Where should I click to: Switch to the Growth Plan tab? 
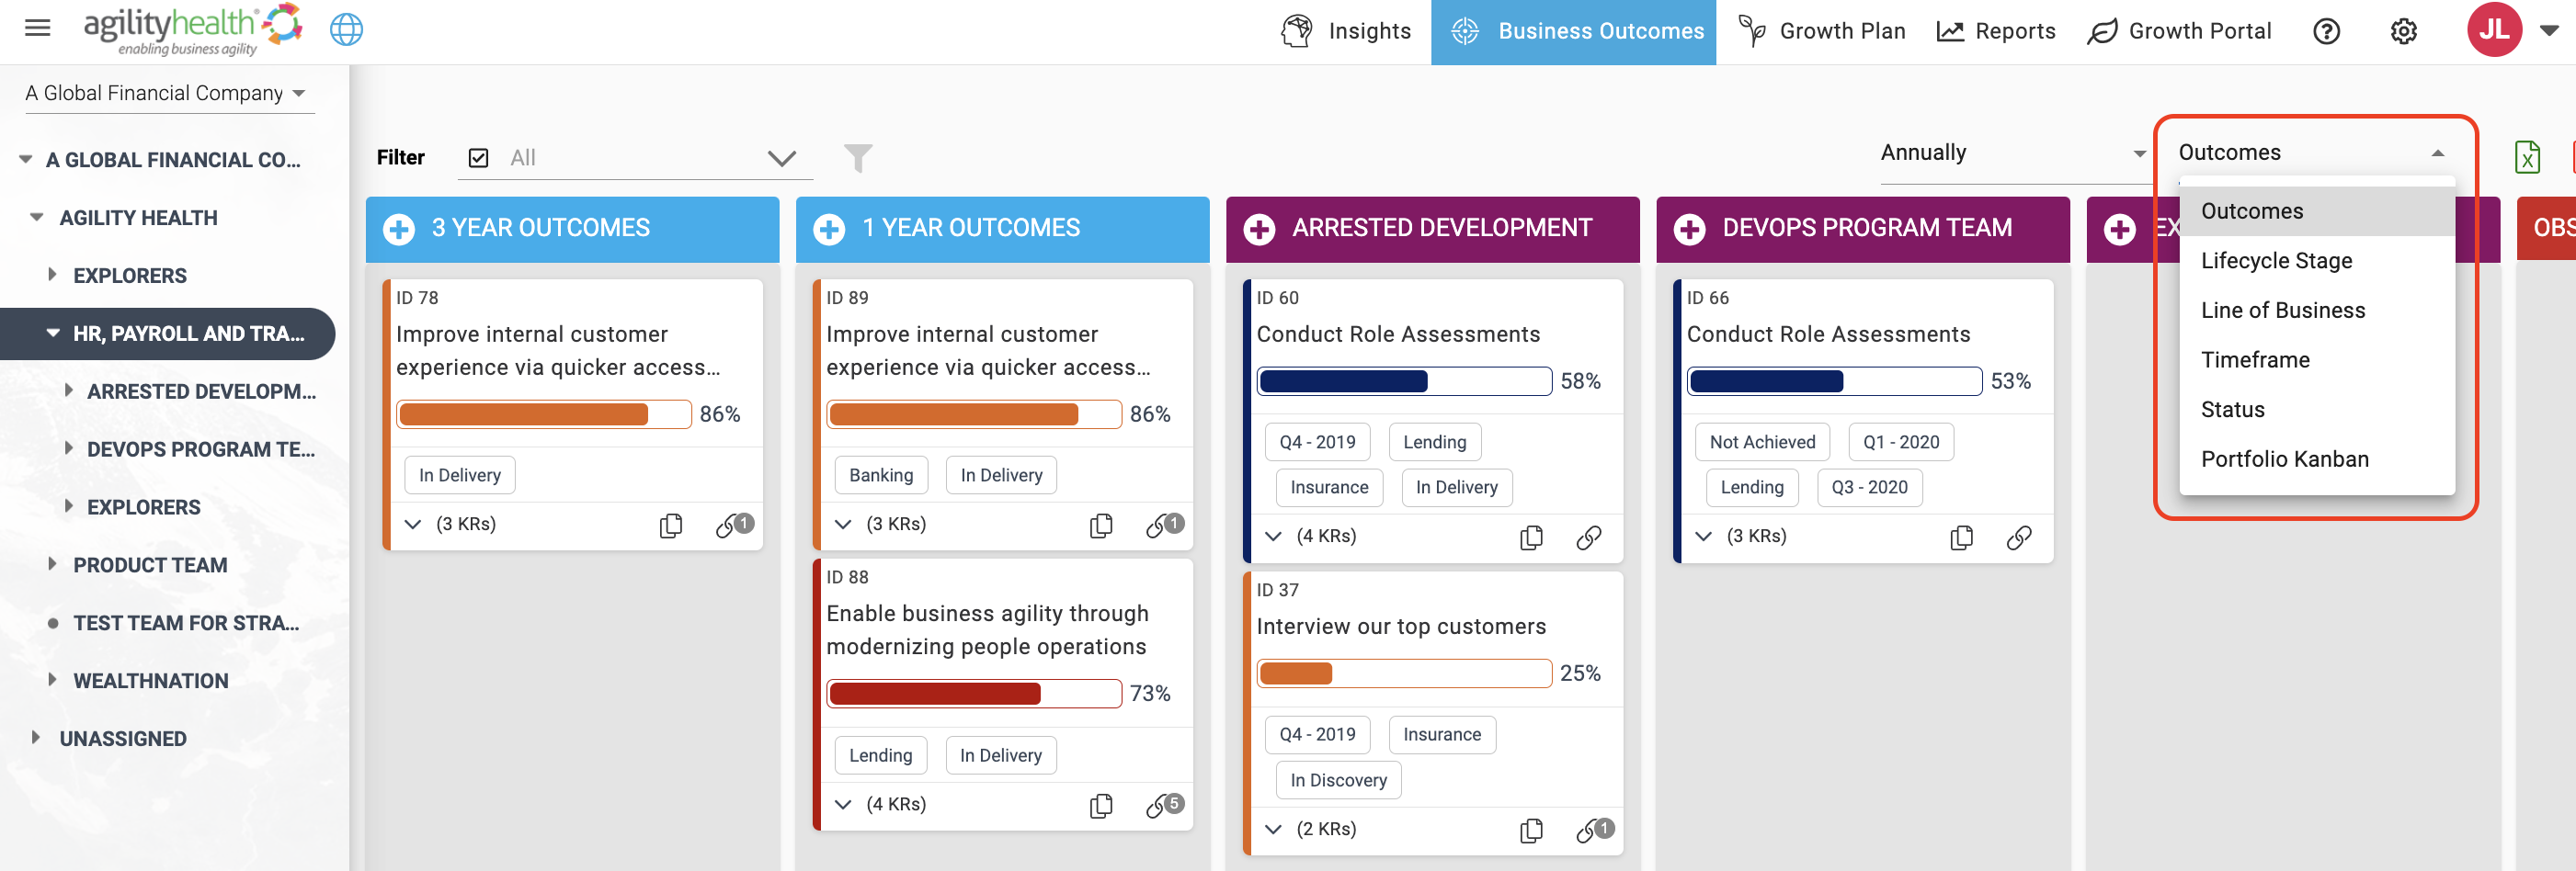[1822, 31]
